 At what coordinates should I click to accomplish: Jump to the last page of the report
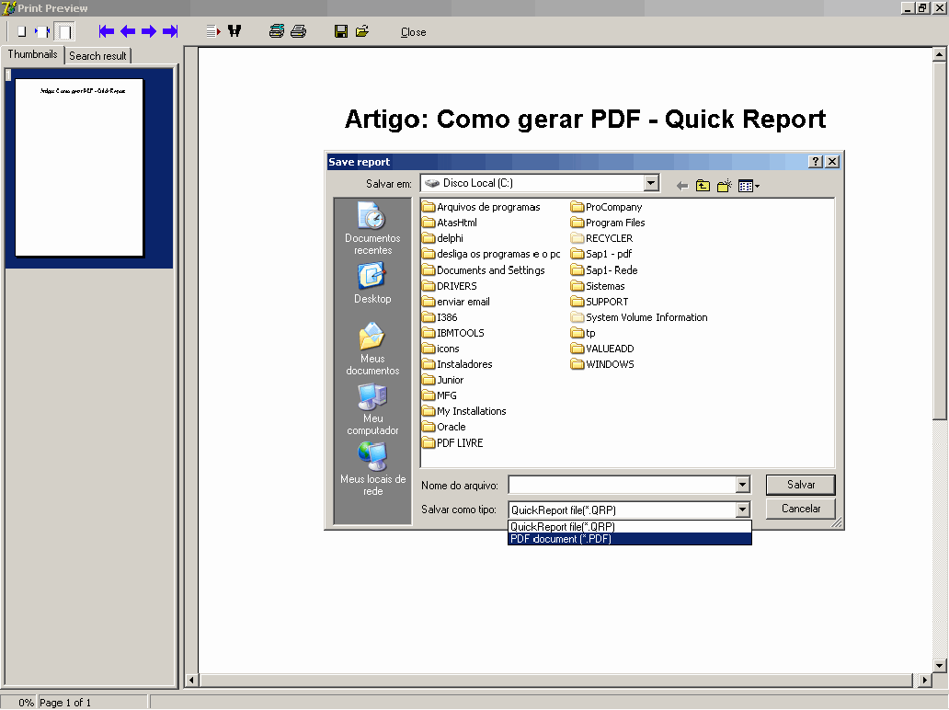tap(171, 31)
